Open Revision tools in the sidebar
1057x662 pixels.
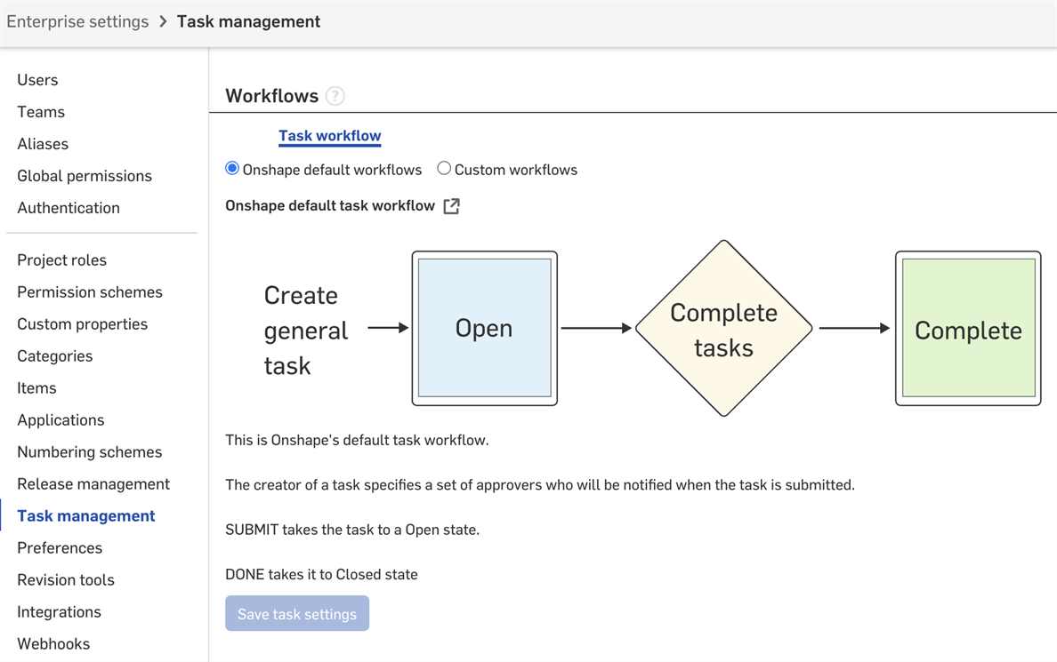coord(66,580)
